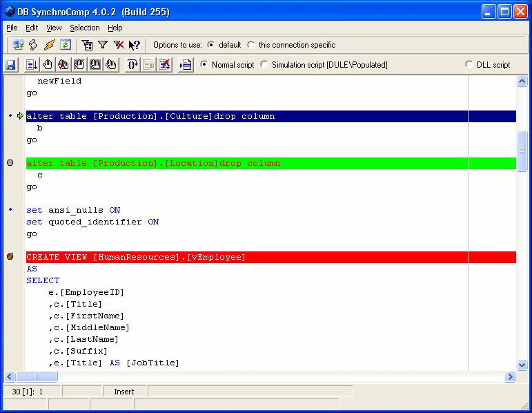Click the shaded multiple hands icon
The image size is (532, 413).
[95, 64]
